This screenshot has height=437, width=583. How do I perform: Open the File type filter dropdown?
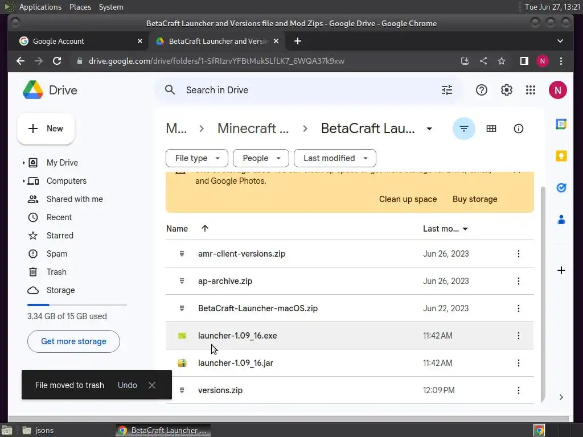pyautogui.click(x=196, y=158)
